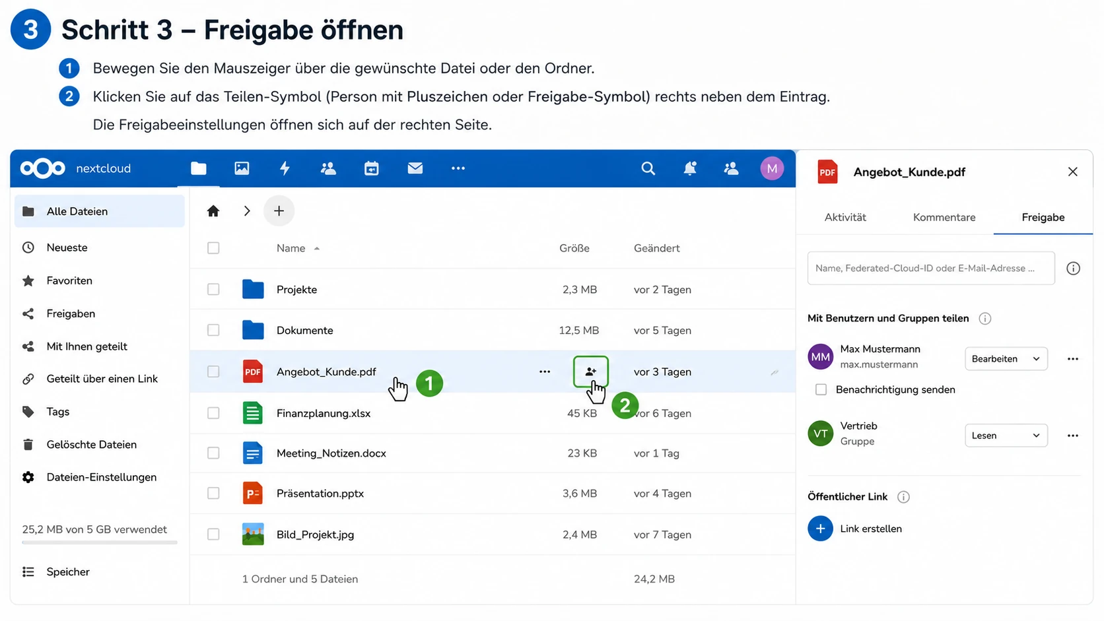Click storage usage progress bar
This screenshot has width=1104, height=621.
point(100,542)
